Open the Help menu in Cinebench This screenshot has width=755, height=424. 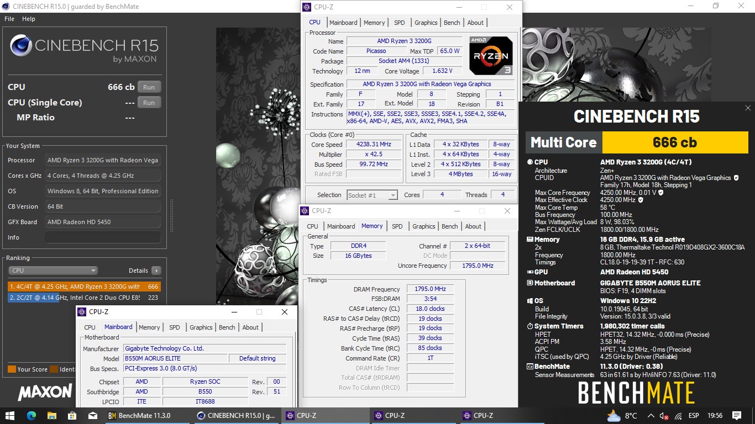tap(29, 19)
